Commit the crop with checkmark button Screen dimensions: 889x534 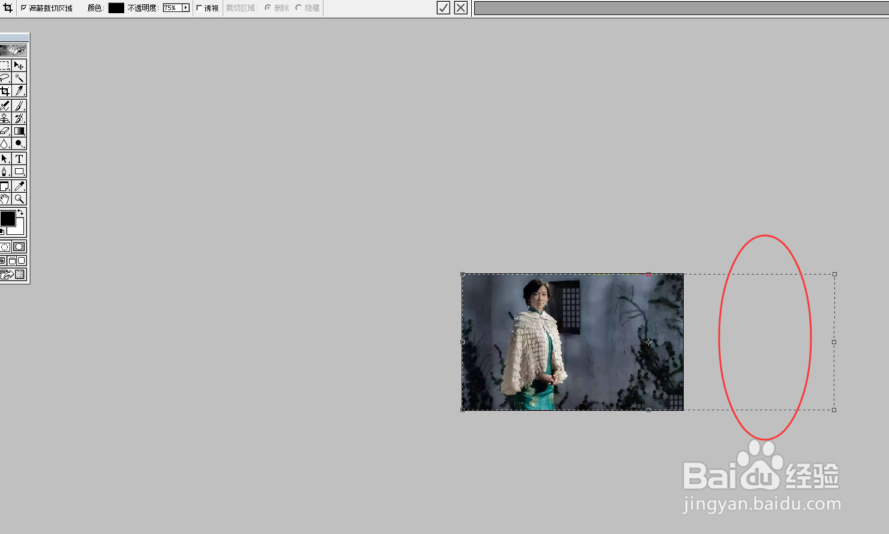pyautogui.click(x=444, y=8)
